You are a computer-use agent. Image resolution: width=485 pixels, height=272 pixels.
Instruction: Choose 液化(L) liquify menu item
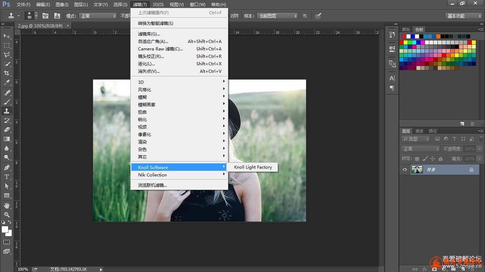(x=179, y=64)
